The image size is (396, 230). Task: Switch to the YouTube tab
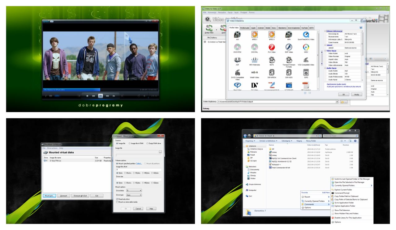click(x=304, y=28)
